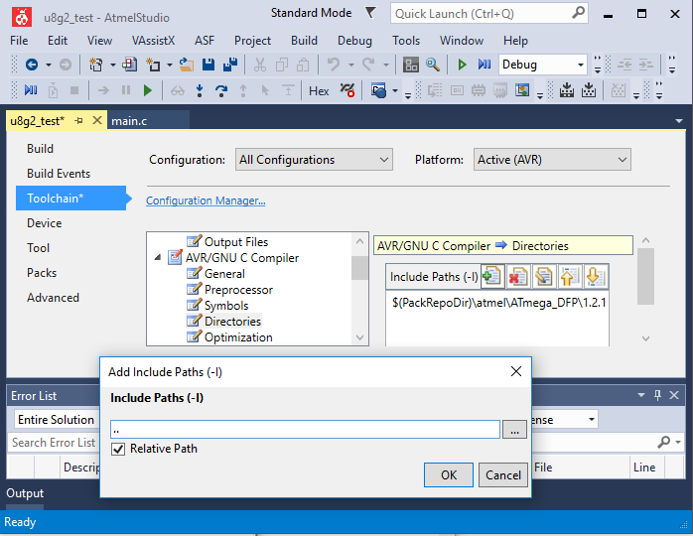Click Save All in the toolbar
693x536 pixels.
pyautogui.click(x=229, y=65)
